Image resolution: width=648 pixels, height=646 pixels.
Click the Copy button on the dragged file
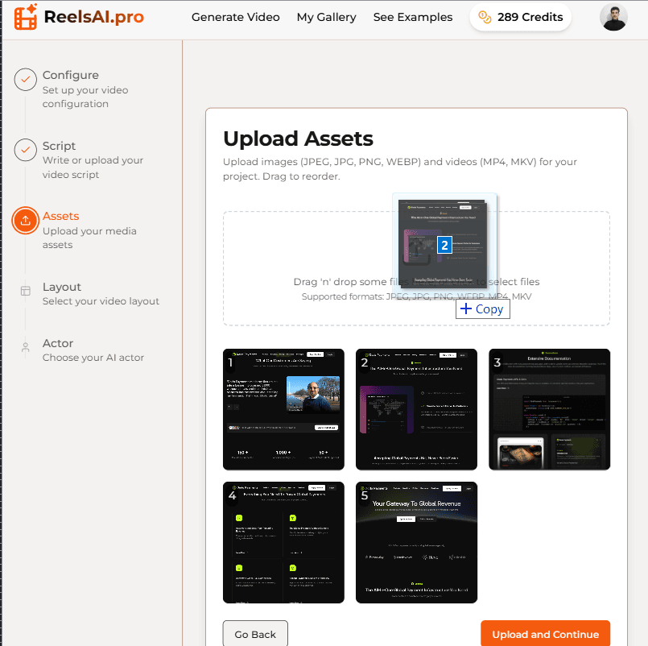coord(482,309)
